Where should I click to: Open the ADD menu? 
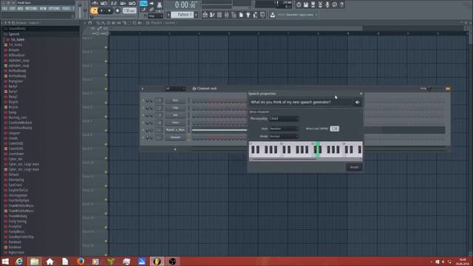(20, 9)
